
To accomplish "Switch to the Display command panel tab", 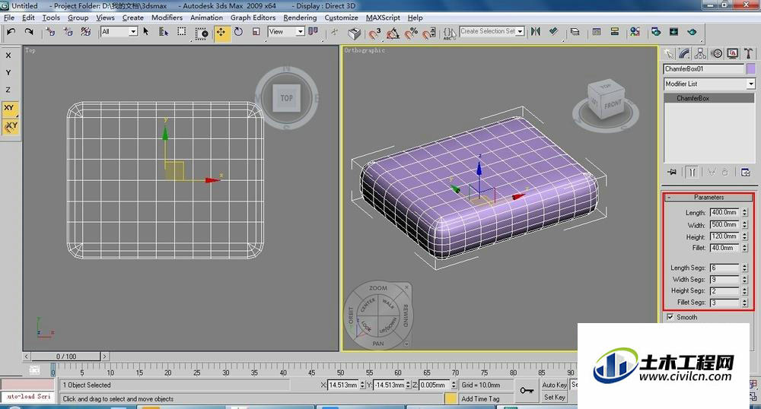I will coord(732,53).
